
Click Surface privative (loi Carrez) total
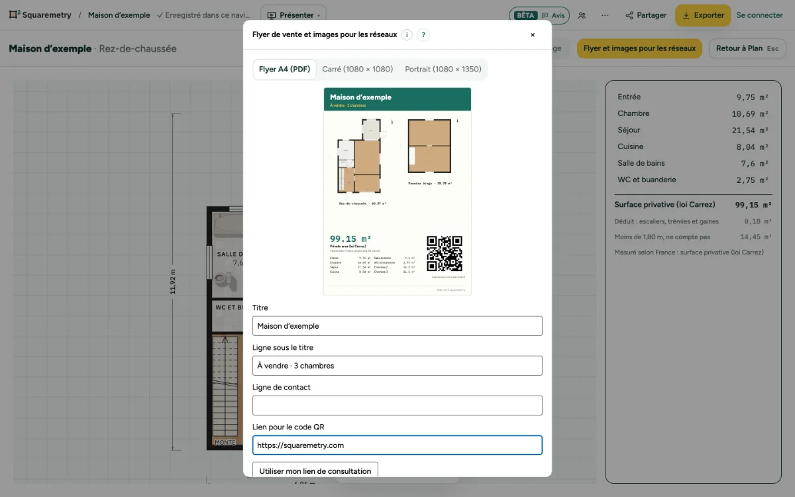pos(693,205)
